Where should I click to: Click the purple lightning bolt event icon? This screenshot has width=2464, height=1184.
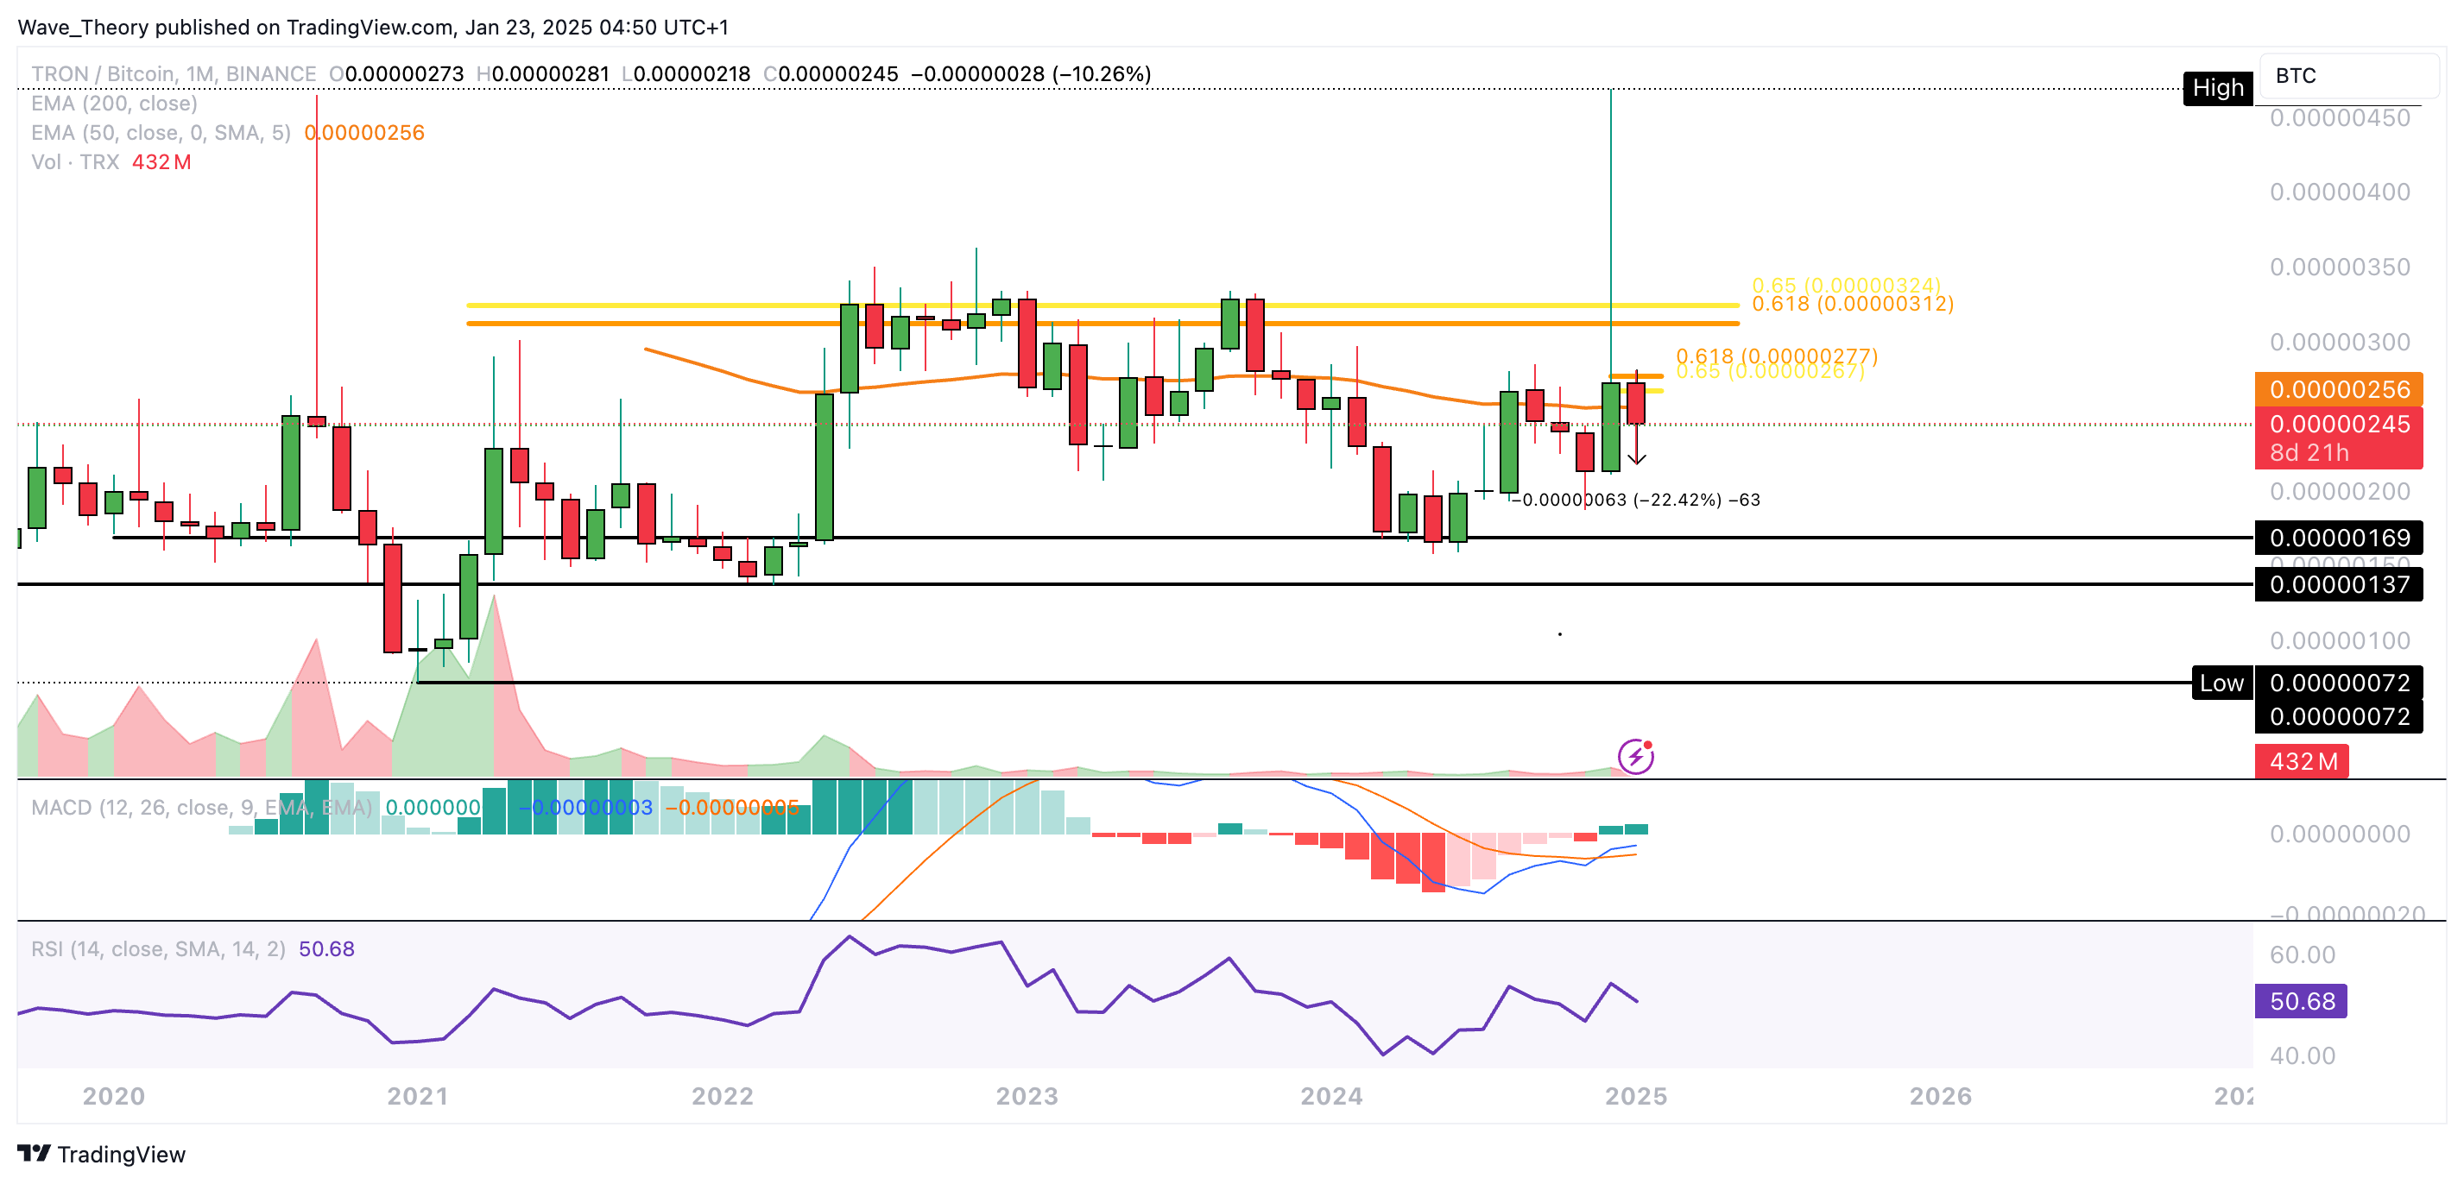tap(1634, 757)
